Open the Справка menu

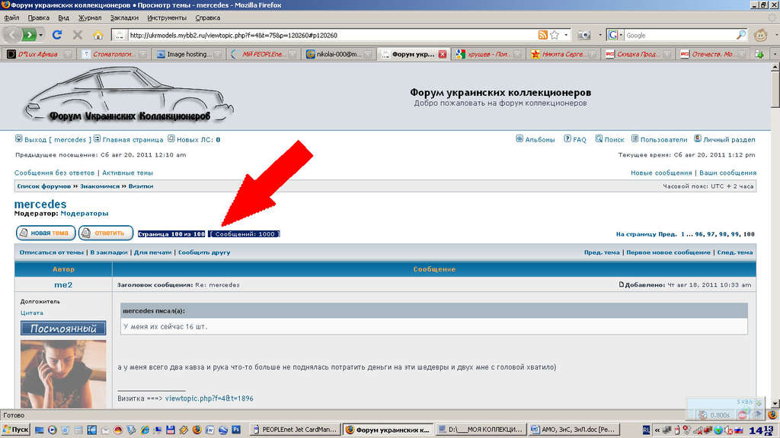[207, 18]
